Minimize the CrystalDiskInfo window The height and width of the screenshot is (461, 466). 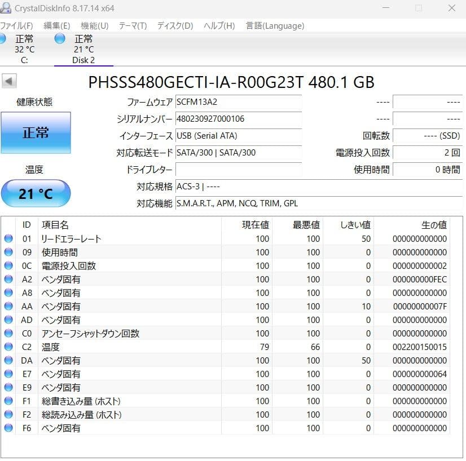coord(386,8)
